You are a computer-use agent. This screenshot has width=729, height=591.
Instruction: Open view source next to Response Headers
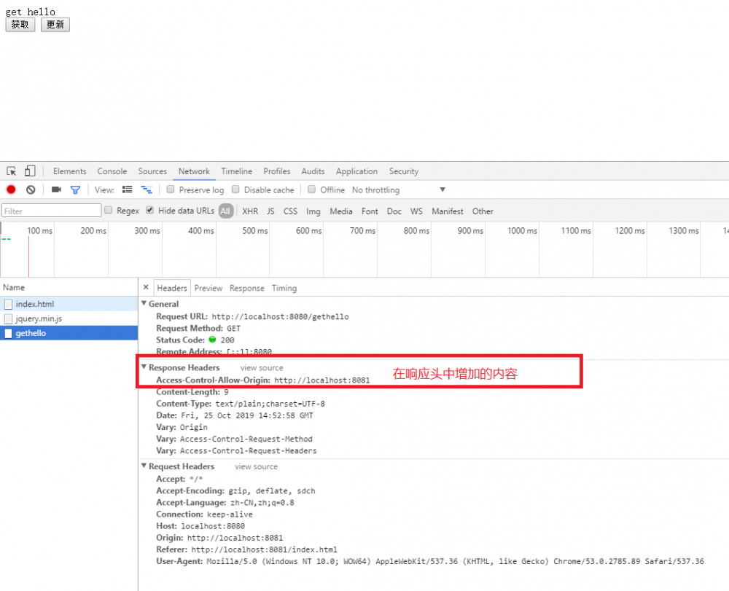[261, 367]
